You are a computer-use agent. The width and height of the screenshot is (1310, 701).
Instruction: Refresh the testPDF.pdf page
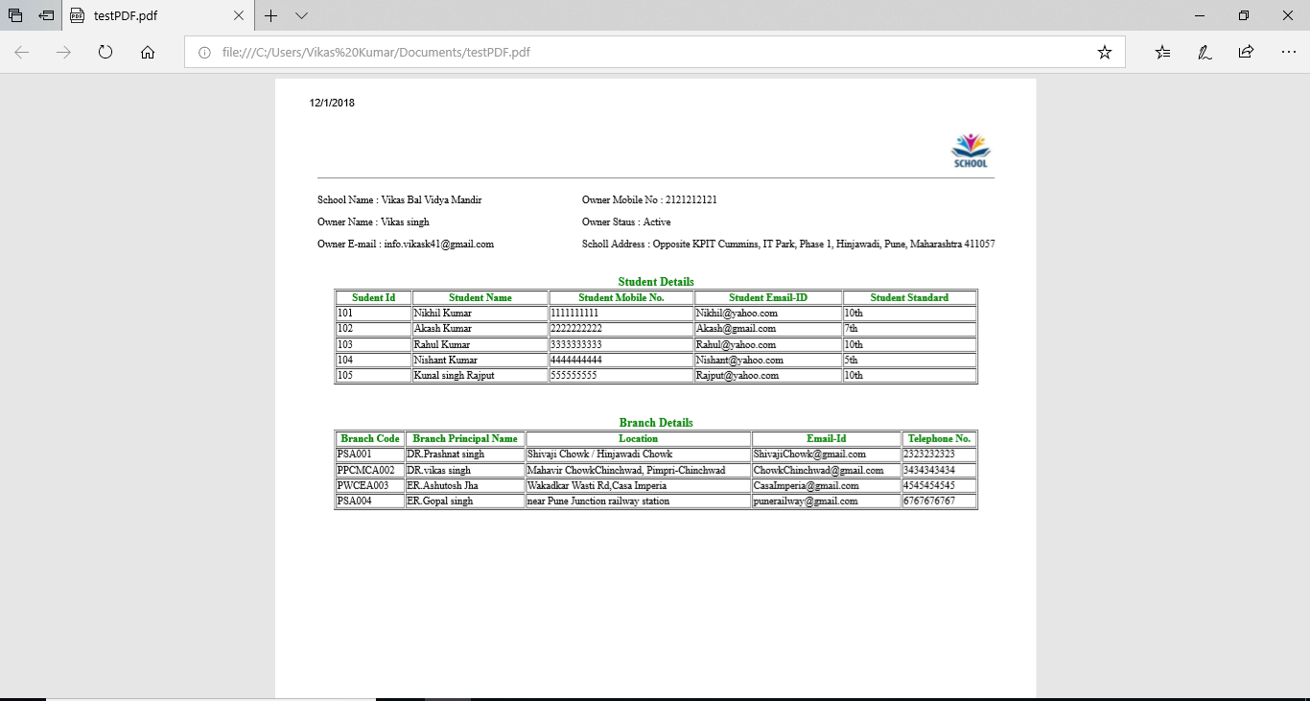[x=105, y=52]
